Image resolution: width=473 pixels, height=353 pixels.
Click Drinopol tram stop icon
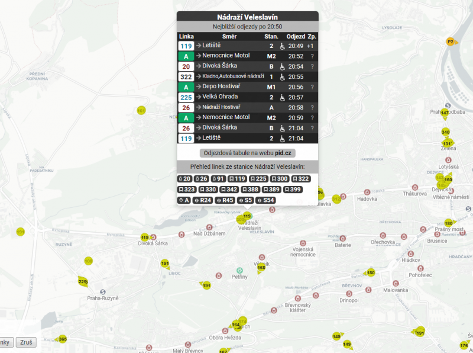pos(349,294)
